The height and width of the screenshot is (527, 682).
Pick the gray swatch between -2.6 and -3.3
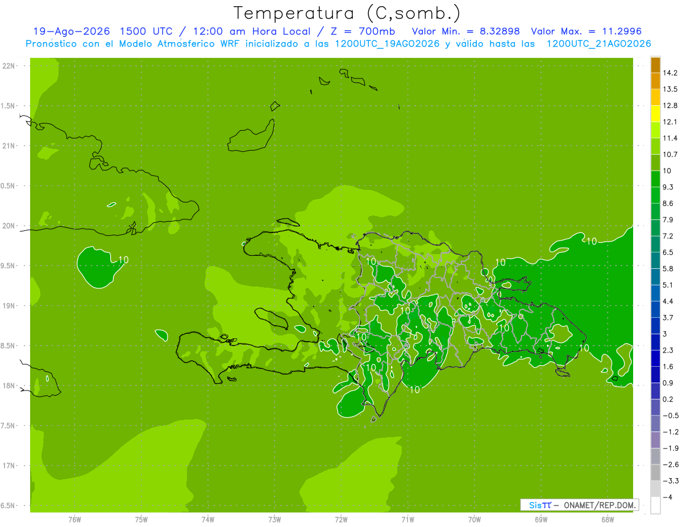click(x=655, y=472)
